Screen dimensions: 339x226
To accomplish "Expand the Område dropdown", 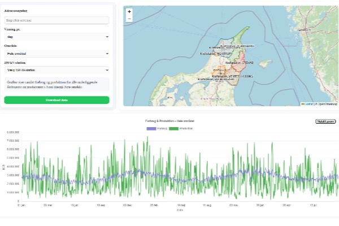I will [56, 54].
